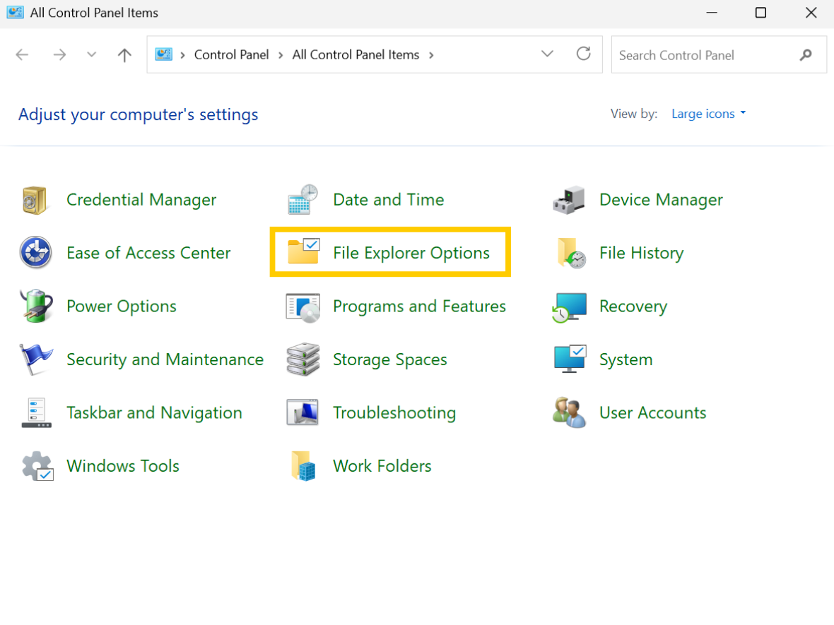Viewport: 834px width, 625px height.
Task: Select the All Control Panel Items breadcrumb
Action: 356,55
